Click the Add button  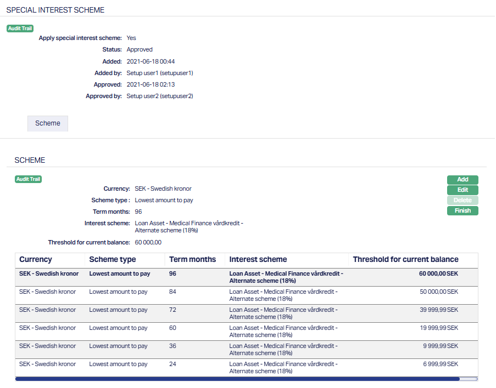point(462,180)
